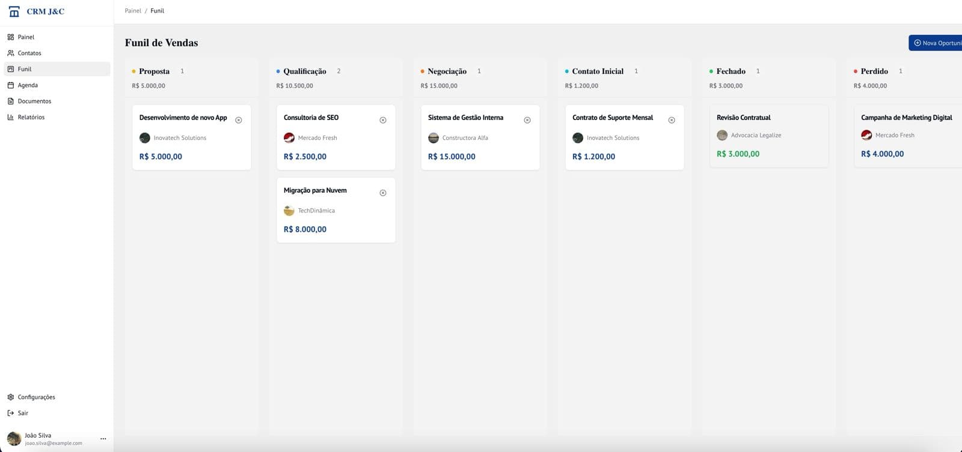Go to Contatos in the sidebar
Image resolution: width=962 pixels, height=452 pixels.
[x=29, y=53]
